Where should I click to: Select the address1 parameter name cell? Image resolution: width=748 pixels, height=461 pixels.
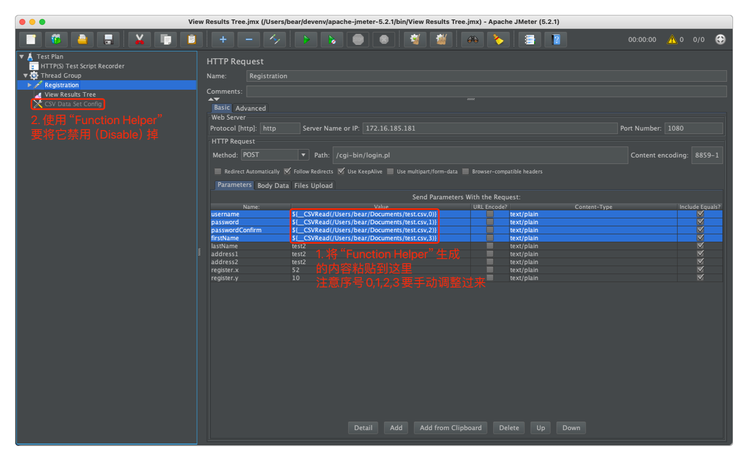pos(251,254)
